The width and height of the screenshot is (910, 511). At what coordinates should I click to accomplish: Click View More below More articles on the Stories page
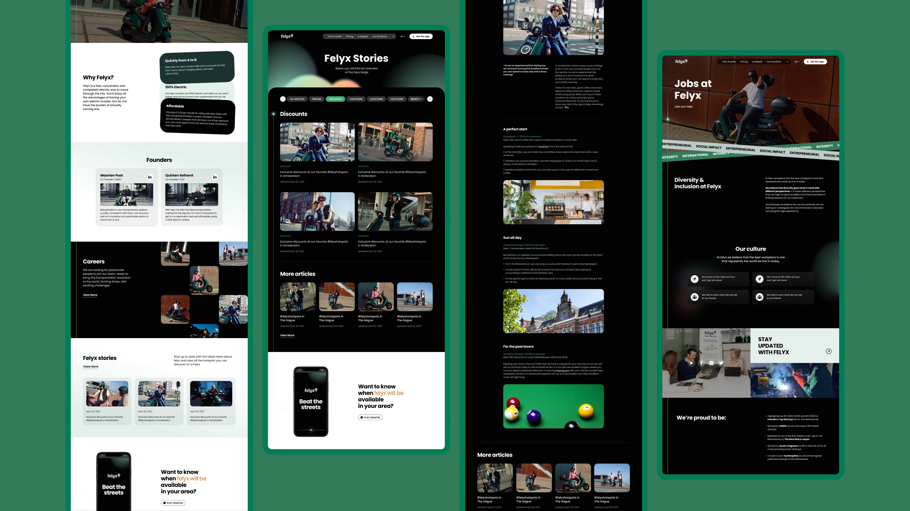[287, 335]
